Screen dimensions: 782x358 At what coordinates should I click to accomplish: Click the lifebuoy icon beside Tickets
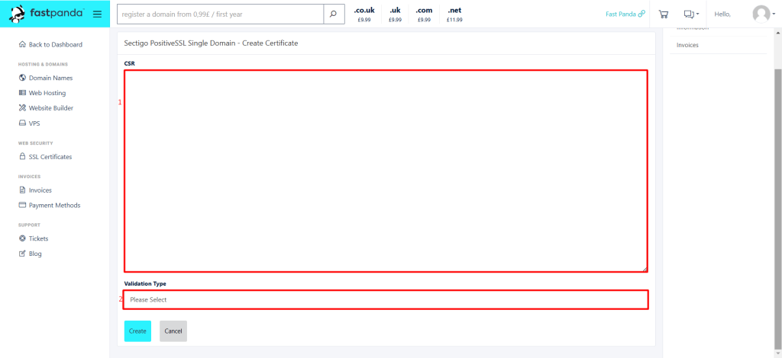point(22,238)
